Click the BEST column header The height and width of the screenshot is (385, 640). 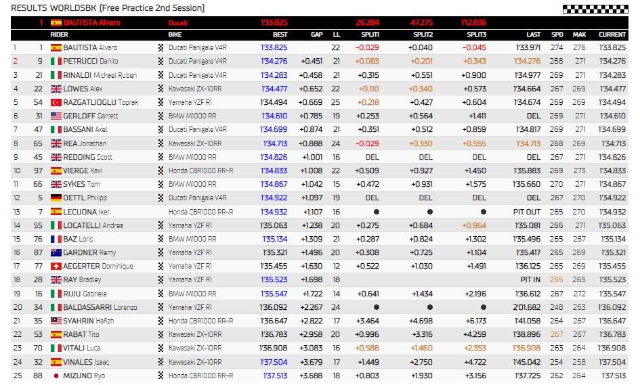(x=280, y=35)
